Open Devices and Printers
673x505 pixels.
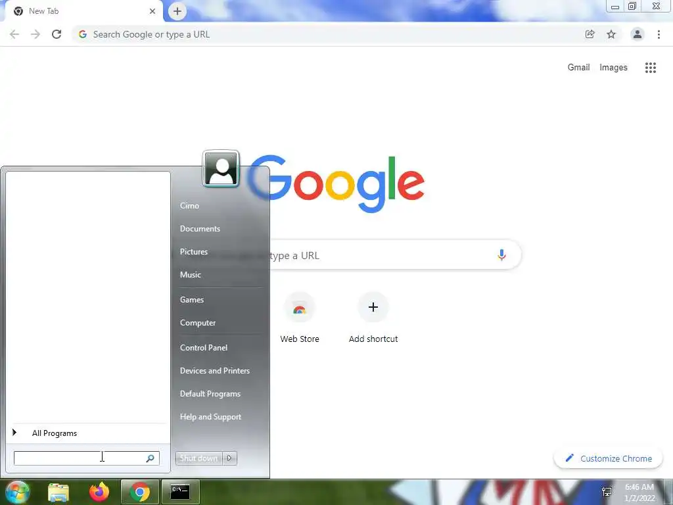click(215, 371)
